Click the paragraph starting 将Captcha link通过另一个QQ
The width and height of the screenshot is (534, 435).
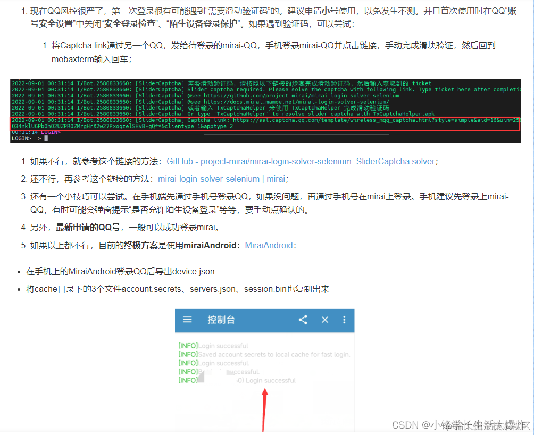(x=273, y=53)
